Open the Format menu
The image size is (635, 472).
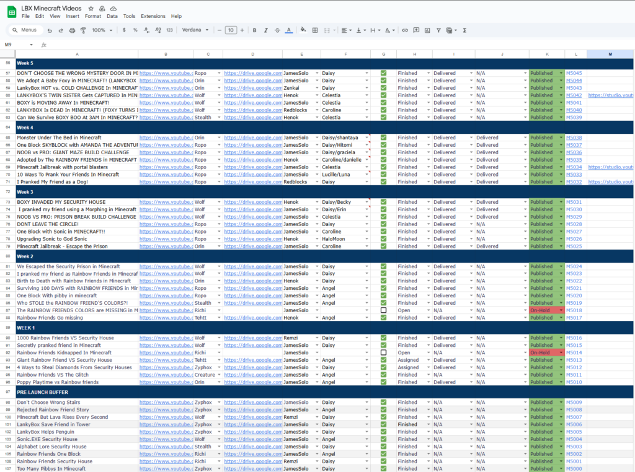[x=92, y=16]
